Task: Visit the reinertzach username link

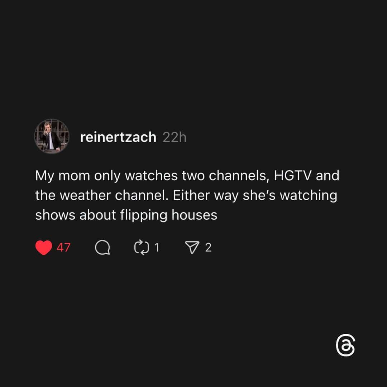Action: click(118, 137)
